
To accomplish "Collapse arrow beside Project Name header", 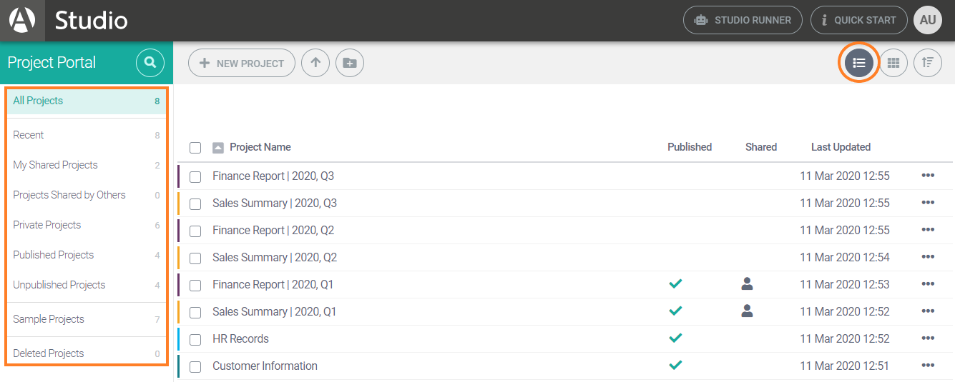I will 218,148.
